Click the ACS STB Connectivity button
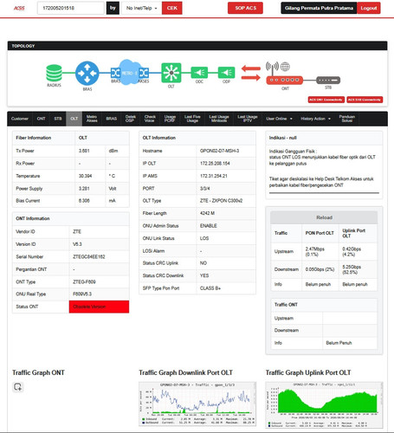The height and width of the screenshot is (433, 394). click(365, 100)
